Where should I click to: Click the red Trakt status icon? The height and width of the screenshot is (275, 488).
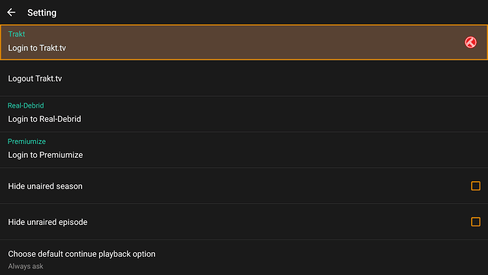tap(470, 42)
